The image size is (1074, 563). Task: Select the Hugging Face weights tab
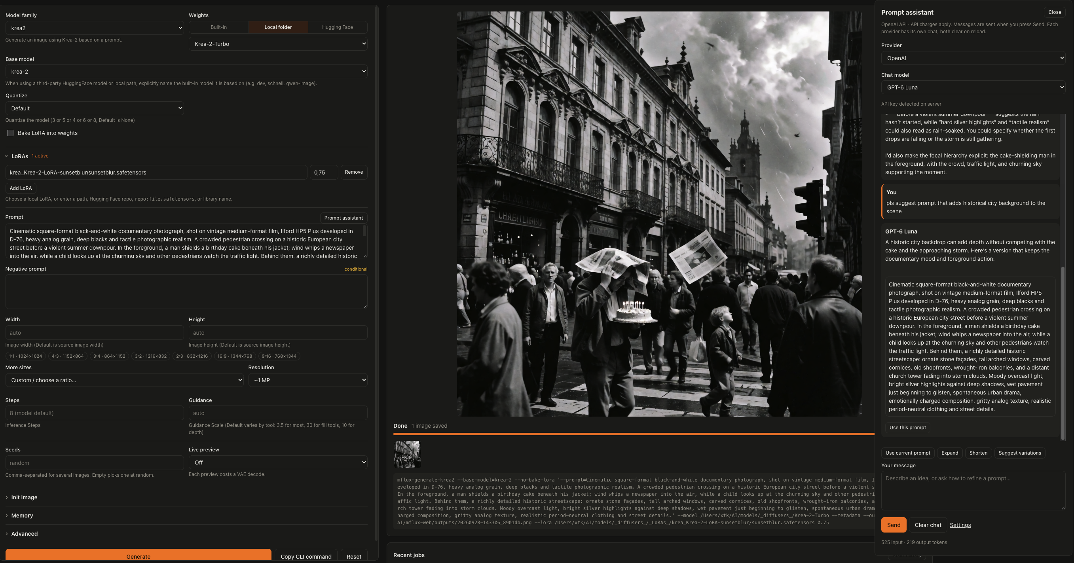tap(337, 27)
